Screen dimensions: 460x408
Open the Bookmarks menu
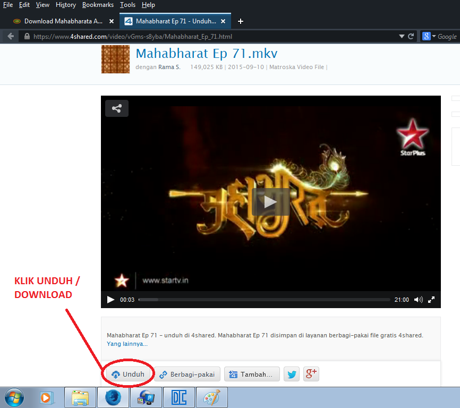click(98, 5)
